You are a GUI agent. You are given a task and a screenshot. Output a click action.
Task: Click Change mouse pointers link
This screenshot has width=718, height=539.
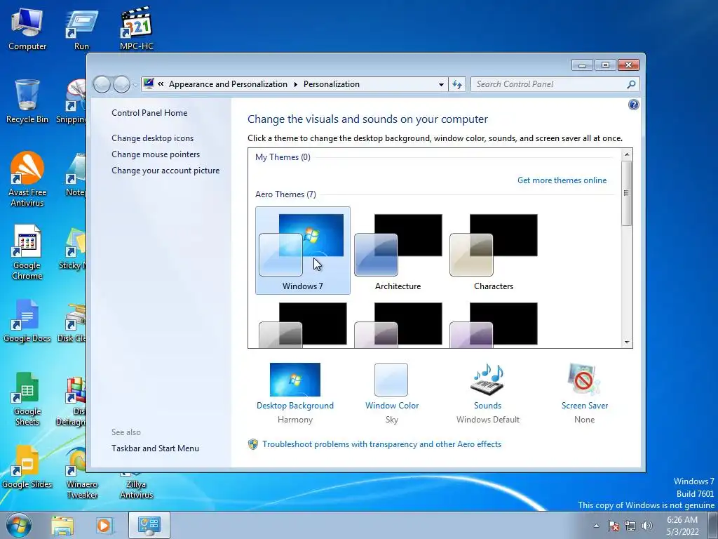pos(156,154)
